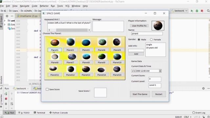
Task: Open the User Profile Pic chooser
Action: point(139,26)
